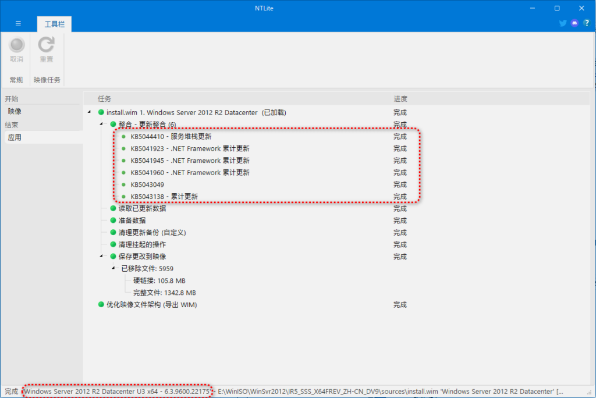The height and width of the screenshot is (398, 596).
Task: Click the green dot next to KB5044410
Action: point(122,136)
